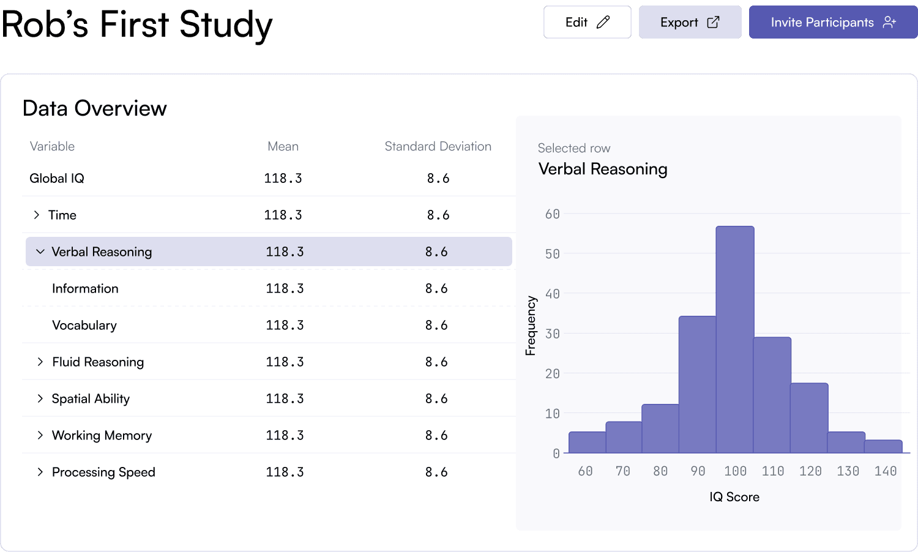918x552 pixels.
Task: Select the Information sub-row
Action: click(x=85, y=288)
